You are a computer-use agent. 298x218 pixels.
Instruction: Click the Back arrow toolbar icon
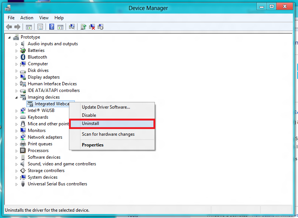pos(9,27)
